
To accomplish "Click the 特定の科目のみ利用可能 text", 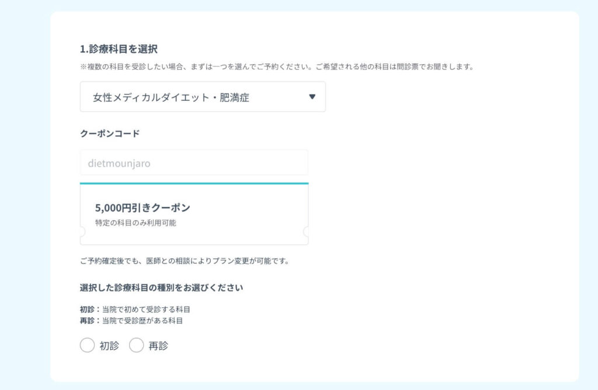I will (x=135, y=223).
